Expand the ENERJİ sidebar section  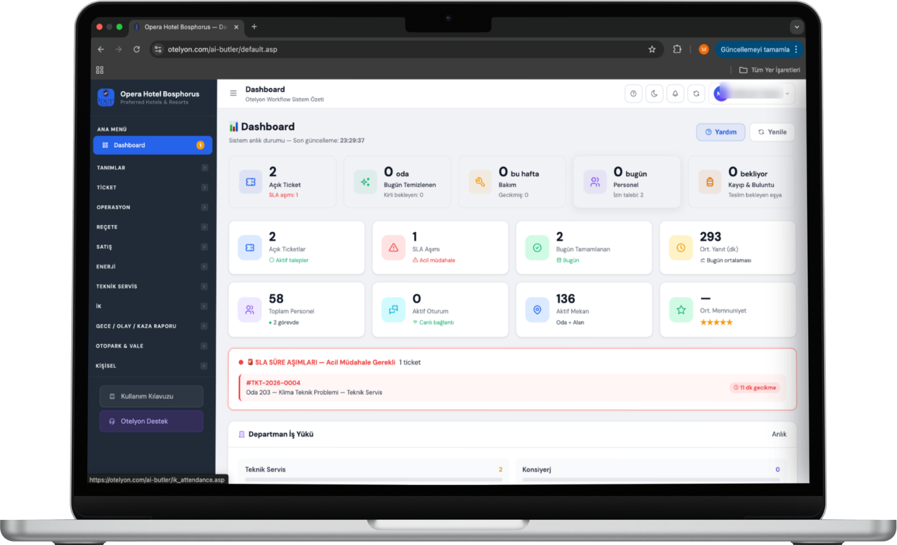click(152, 266)
